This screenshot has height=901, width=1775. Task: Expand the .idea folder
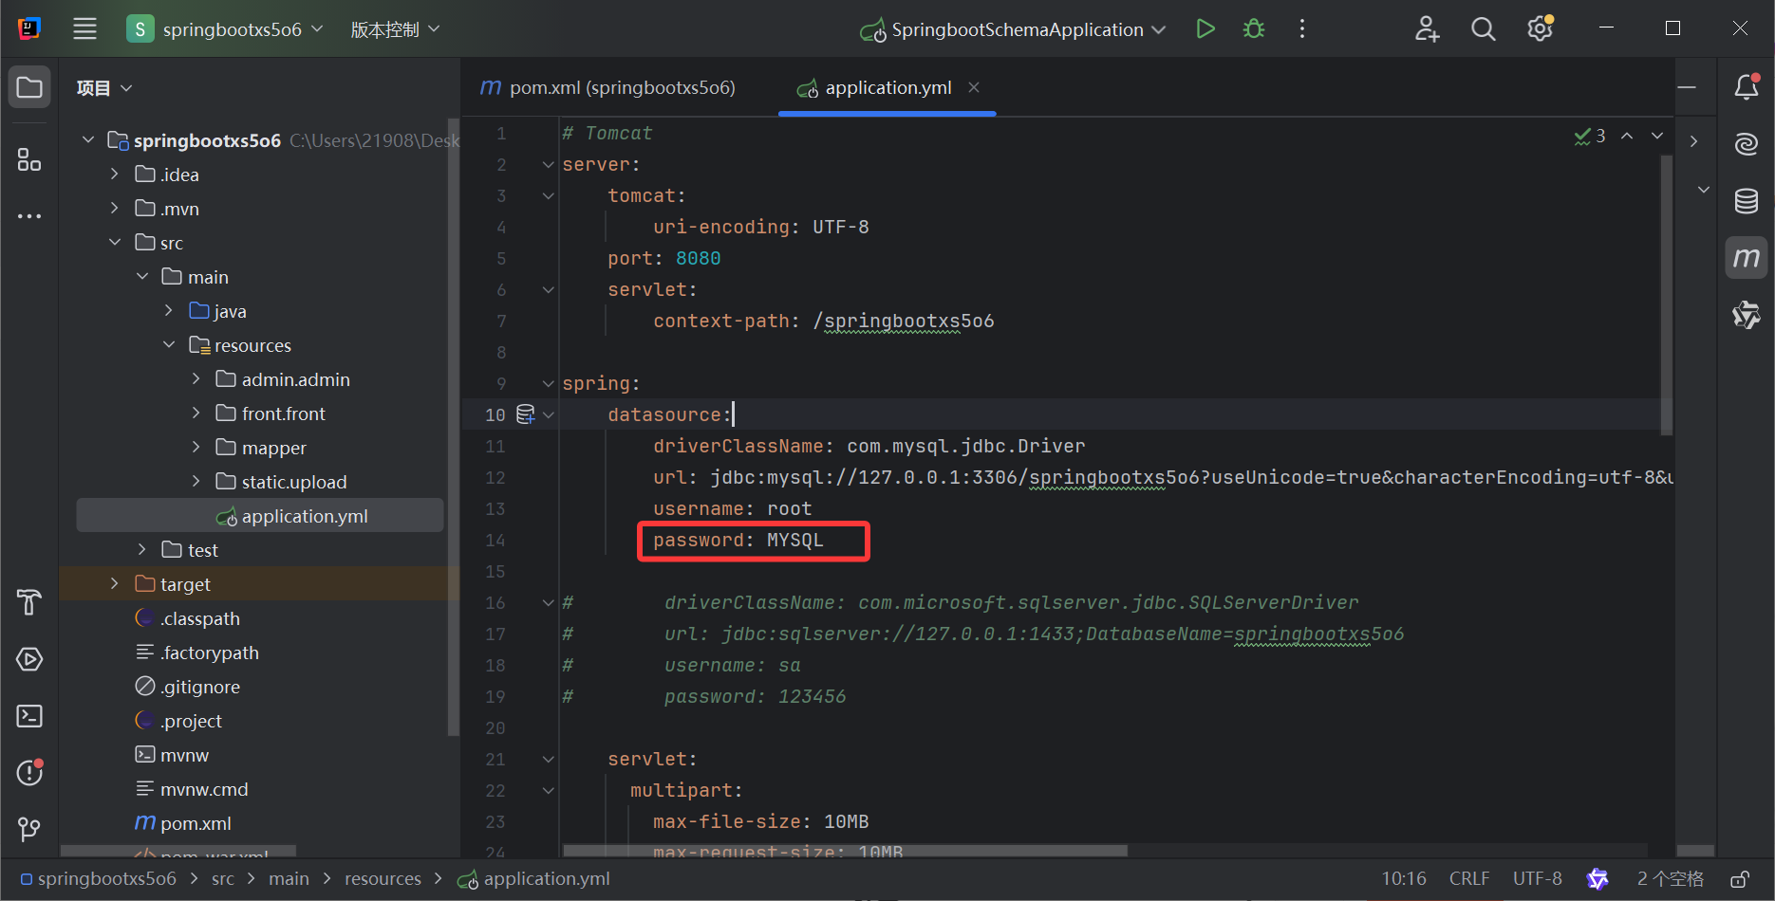pos(115,174)
